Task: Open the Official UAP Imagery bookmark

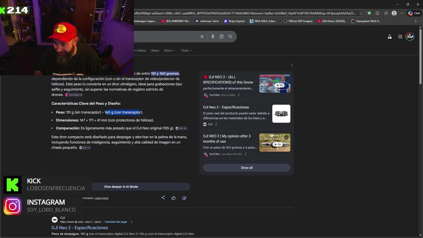Action: (298, 21)
